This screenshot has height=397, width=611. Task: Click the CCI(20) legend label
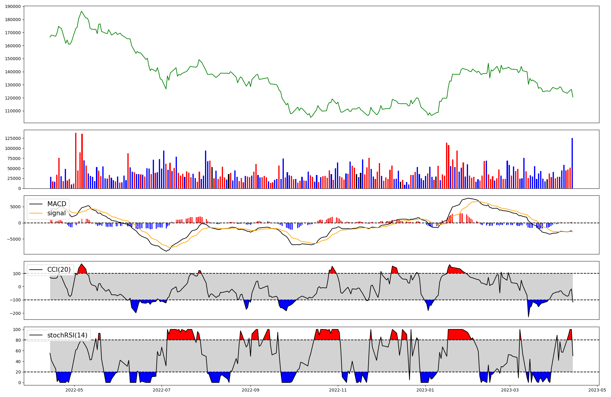[x=59, y=269]
